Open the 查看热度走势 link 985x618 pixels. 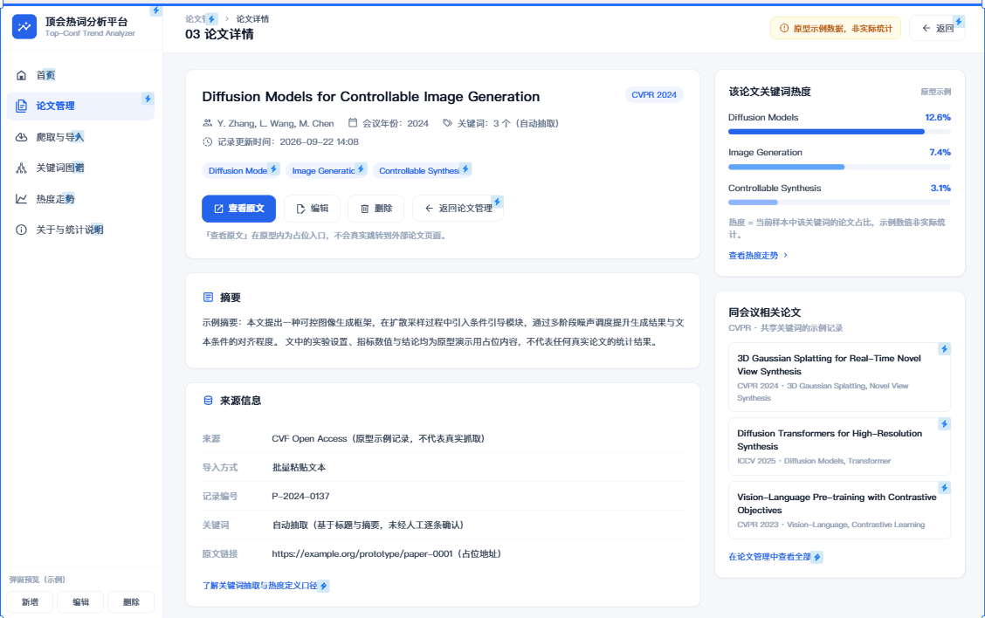click(758, 256)
